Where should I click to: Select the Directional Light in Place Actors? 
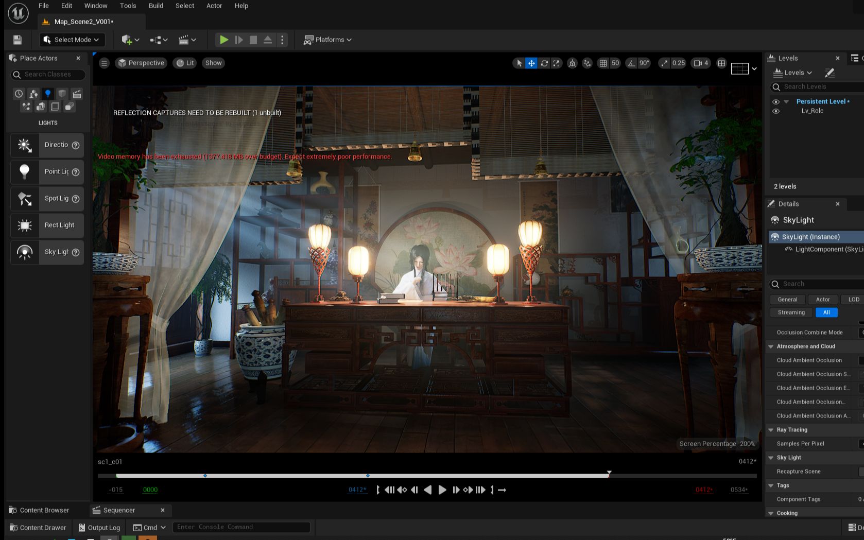point(47,145)
